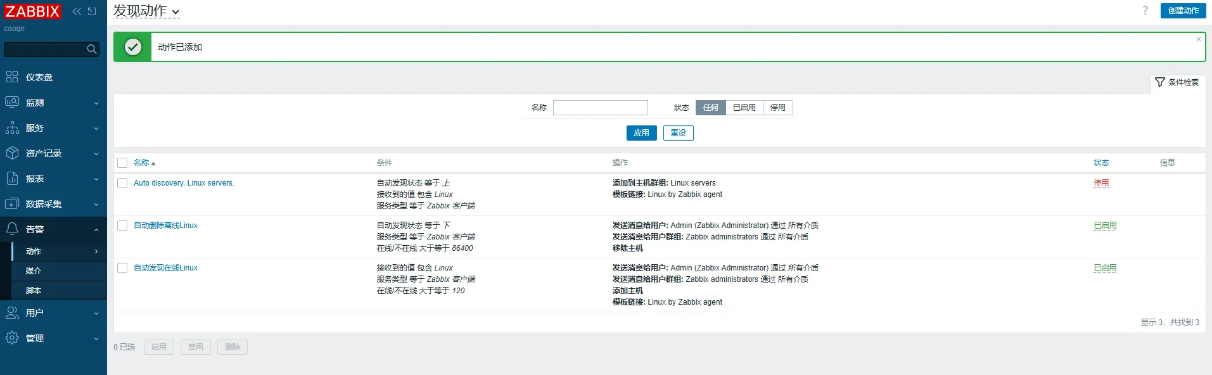Click the services hierarchy icon
The image size is (1212, 375).
point(12,128)
